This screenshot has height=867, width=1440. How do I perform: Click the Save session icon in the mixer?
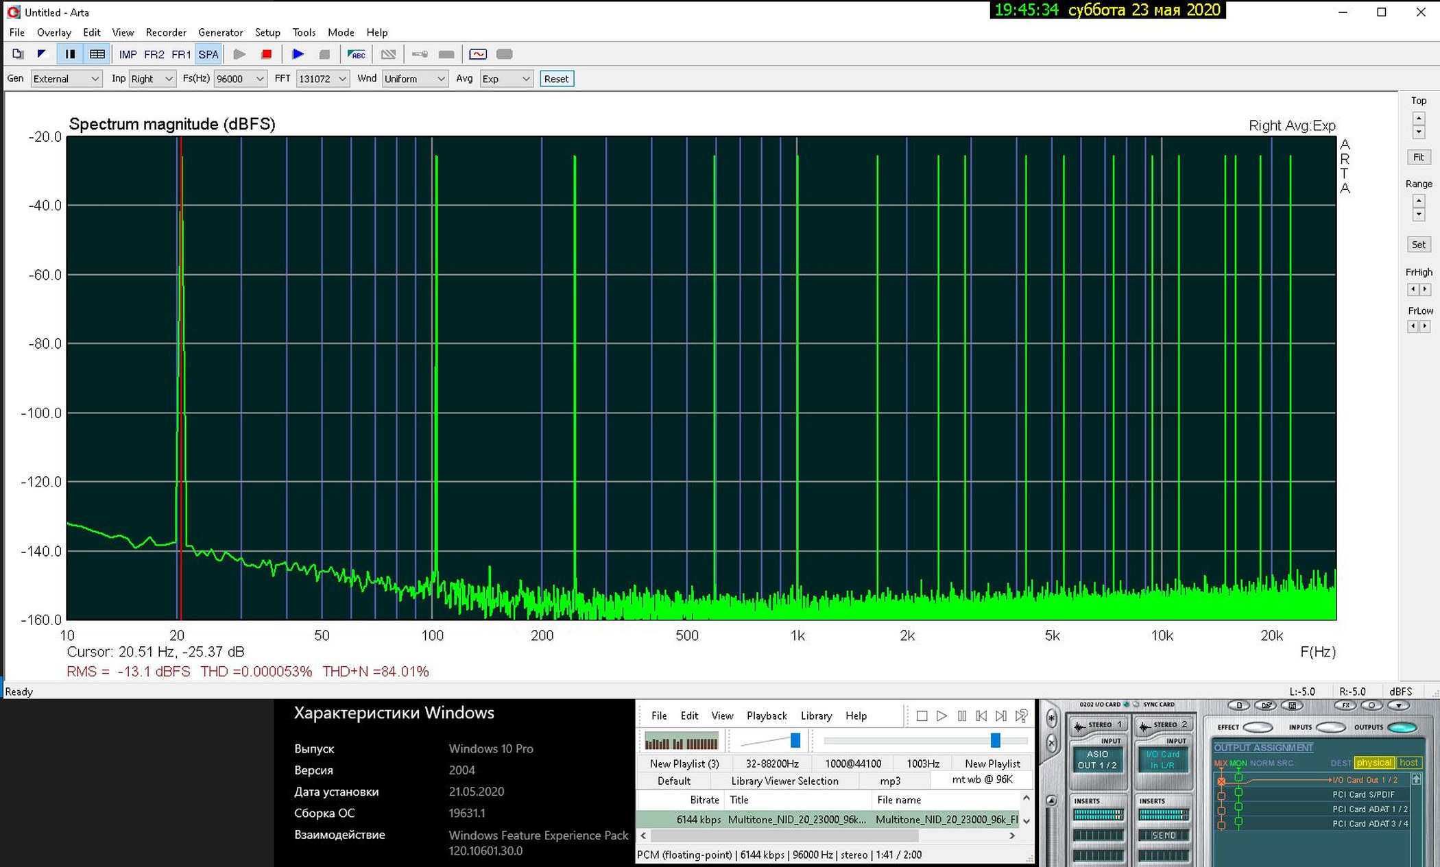[x=1293, y=705]
